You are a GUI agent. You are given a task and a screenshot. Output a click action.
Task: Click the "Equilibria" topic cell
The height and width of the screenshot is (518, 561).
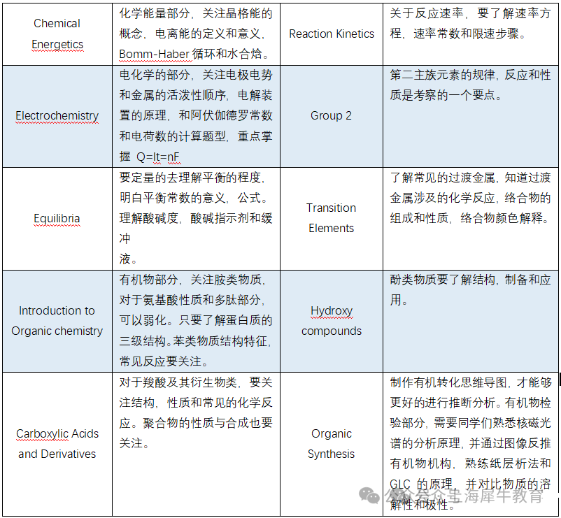point(57,218)
